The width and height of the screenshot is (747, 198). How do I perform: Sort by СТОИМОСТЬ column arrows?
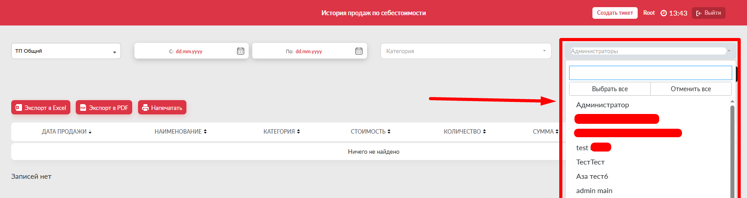[389, 132]
